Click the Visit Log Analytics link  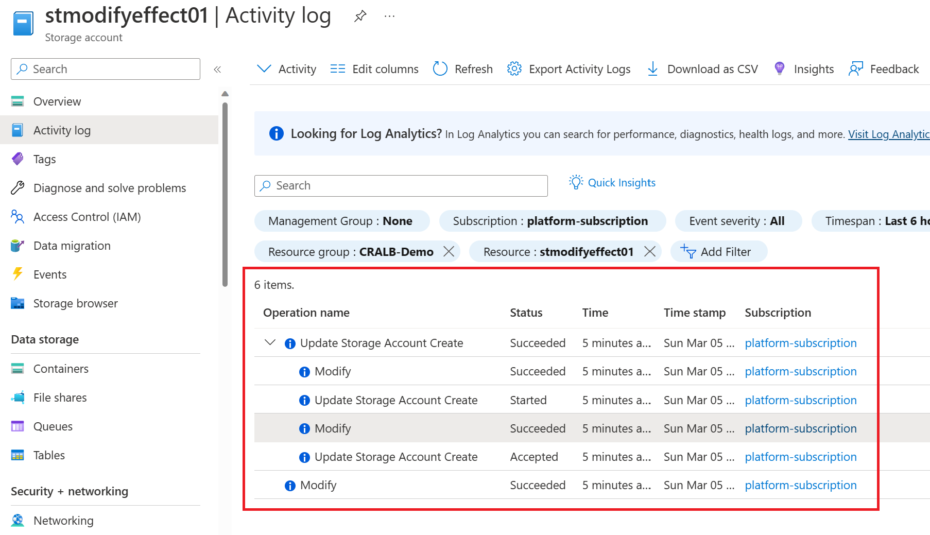coord(889,134)
